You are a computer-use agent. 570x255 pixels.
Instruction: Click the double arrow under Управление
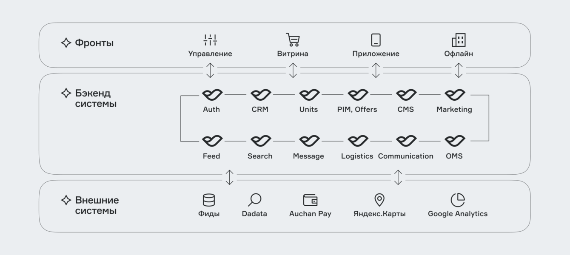point(210,71)
